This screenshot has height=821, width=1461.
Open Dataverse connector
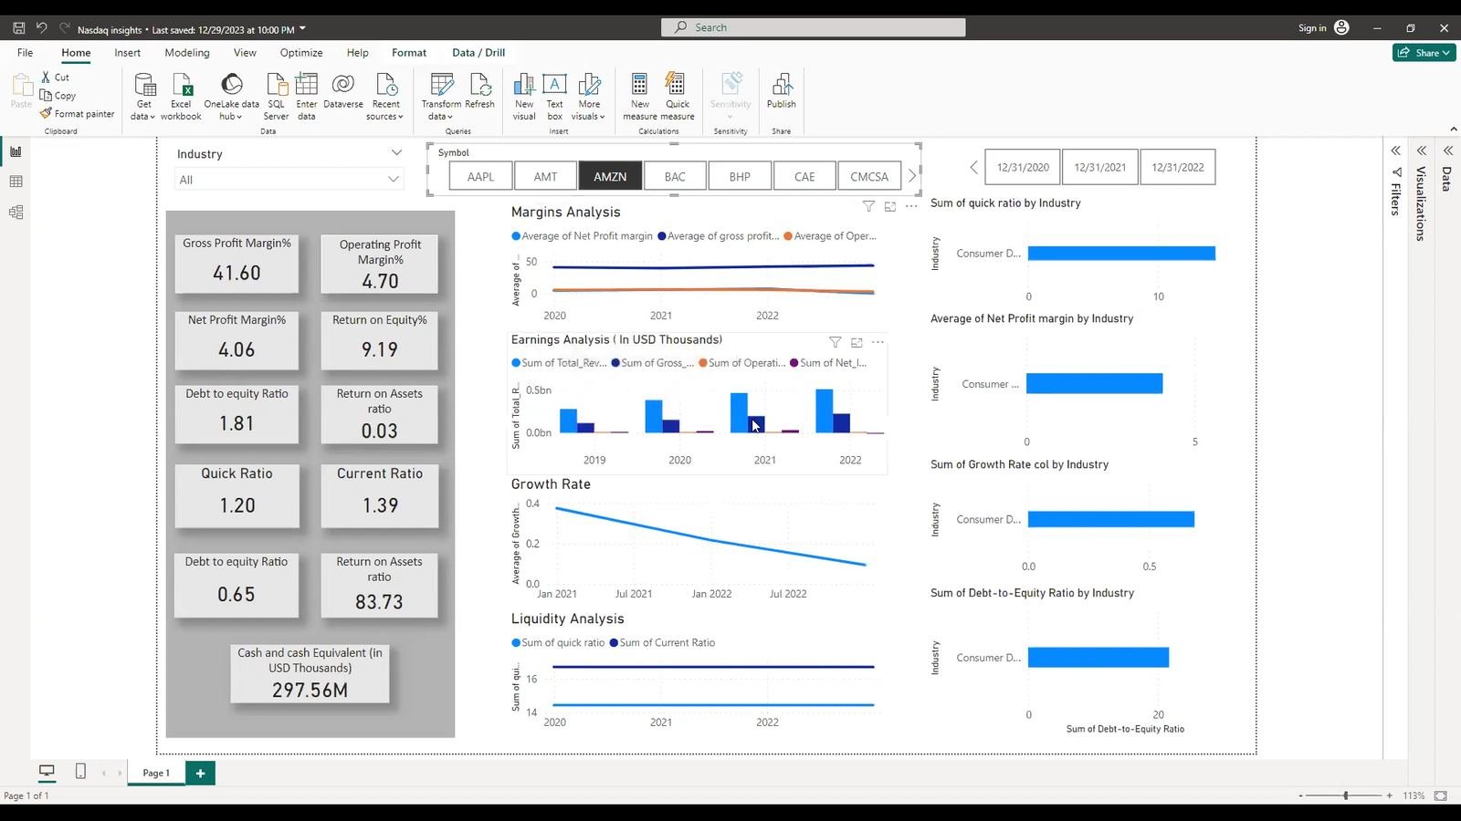(x=343, y=91)
